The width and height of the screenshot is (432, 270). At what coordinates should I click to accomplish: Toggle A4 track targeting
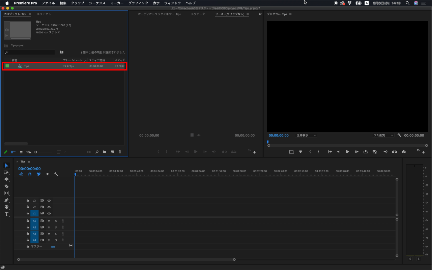[34, 240]
